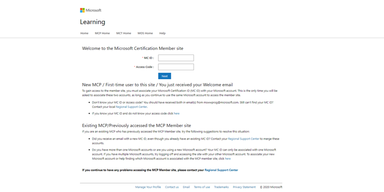384x192 pixels.
Task: Click Trademarks footer link
Action: (x=221, y=187)
